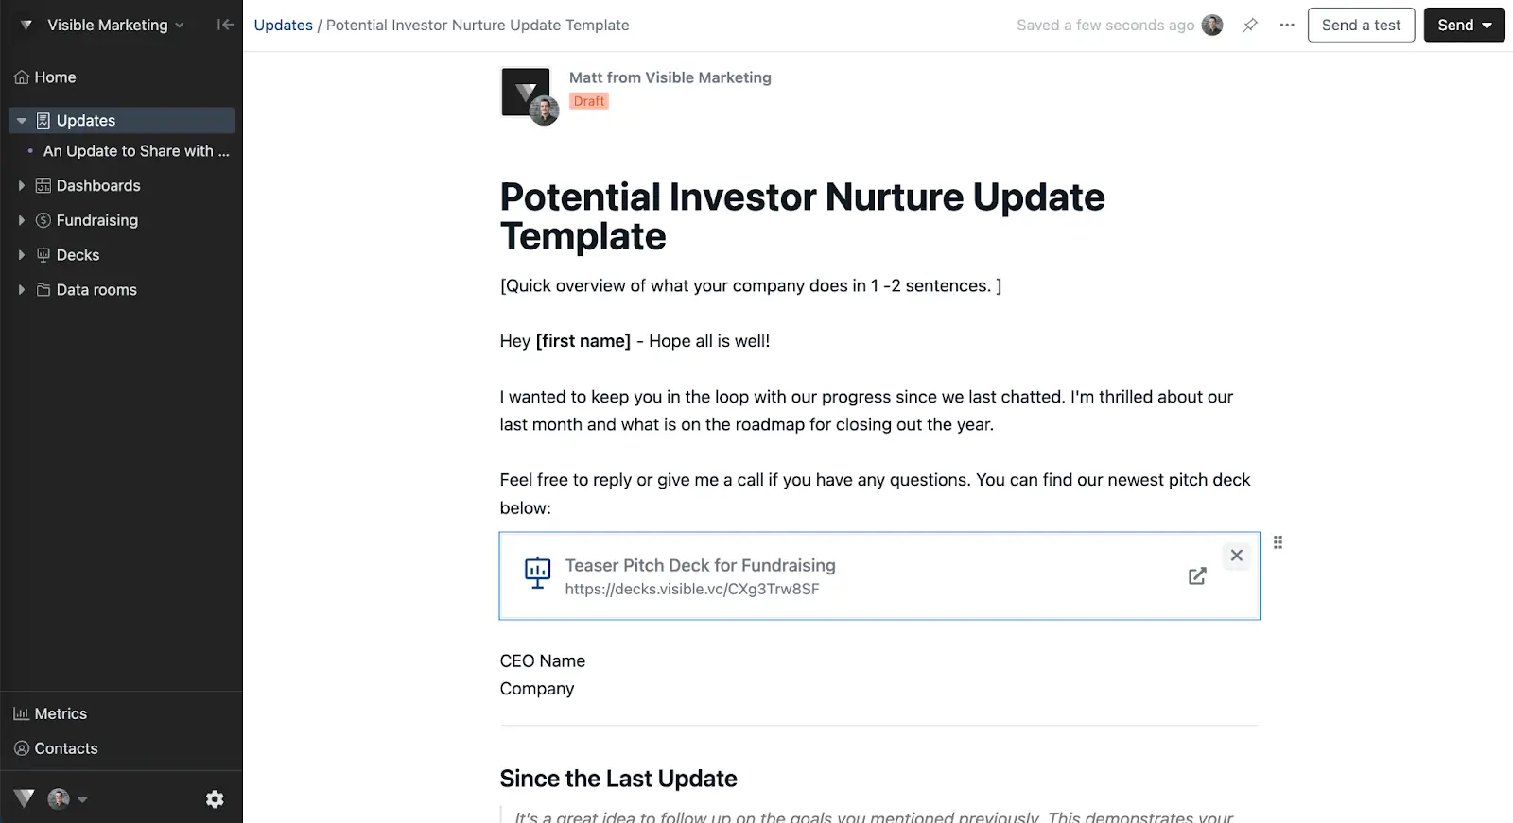
Task: Select Home from the sidebar
Action: pyautogui.click(x=54, y=77)
